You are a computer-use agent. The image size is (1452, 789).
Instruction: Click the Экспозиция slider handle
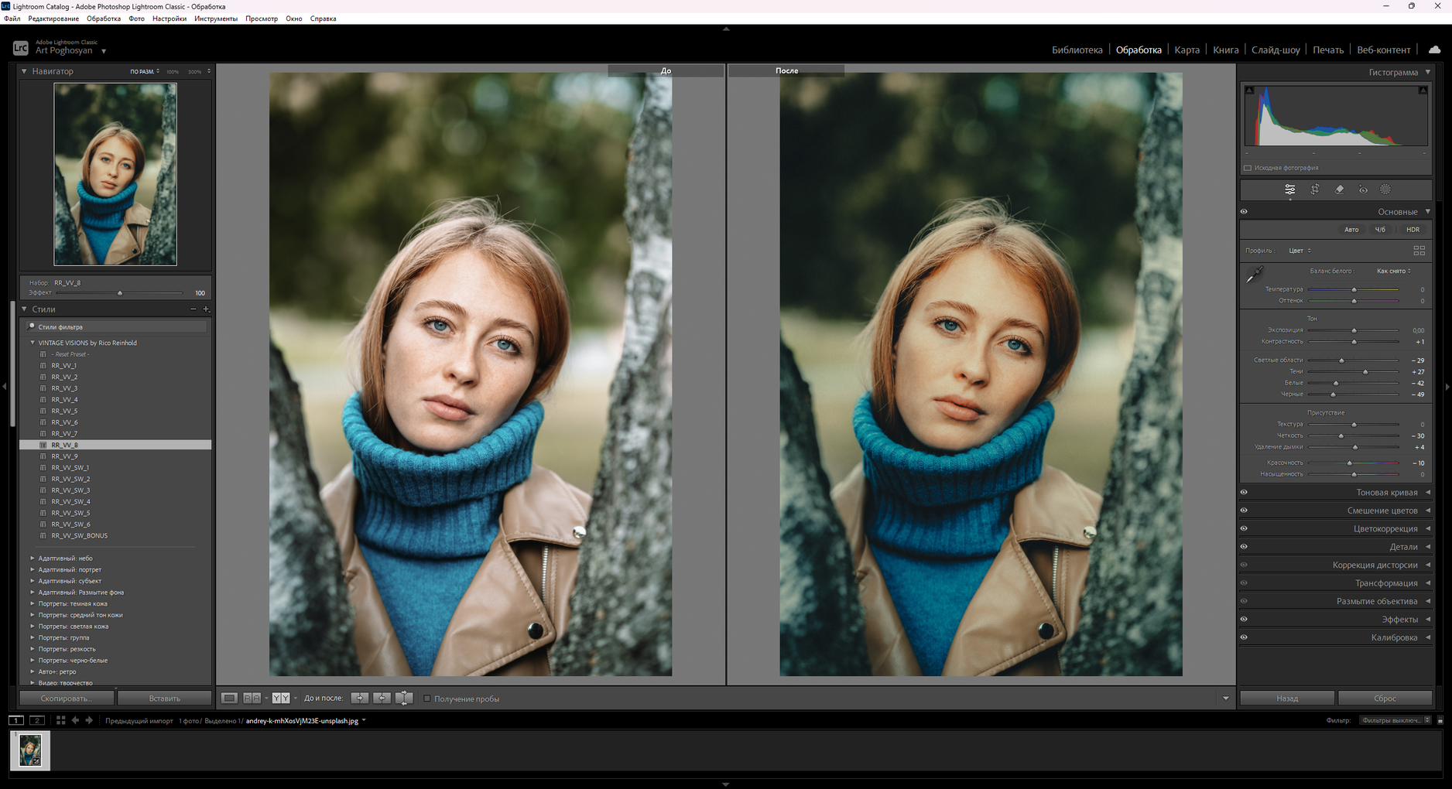1354,330
